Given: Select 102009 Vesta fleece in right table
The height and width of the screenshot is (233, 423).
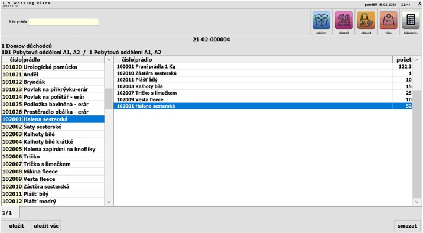Looking at the screenshot, I should [263, 99].
